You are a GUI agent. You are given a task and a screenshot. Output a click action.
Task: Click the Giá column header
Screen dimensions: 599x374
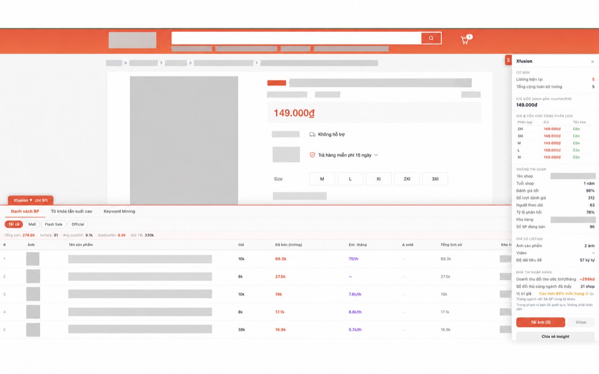(241, 245)
